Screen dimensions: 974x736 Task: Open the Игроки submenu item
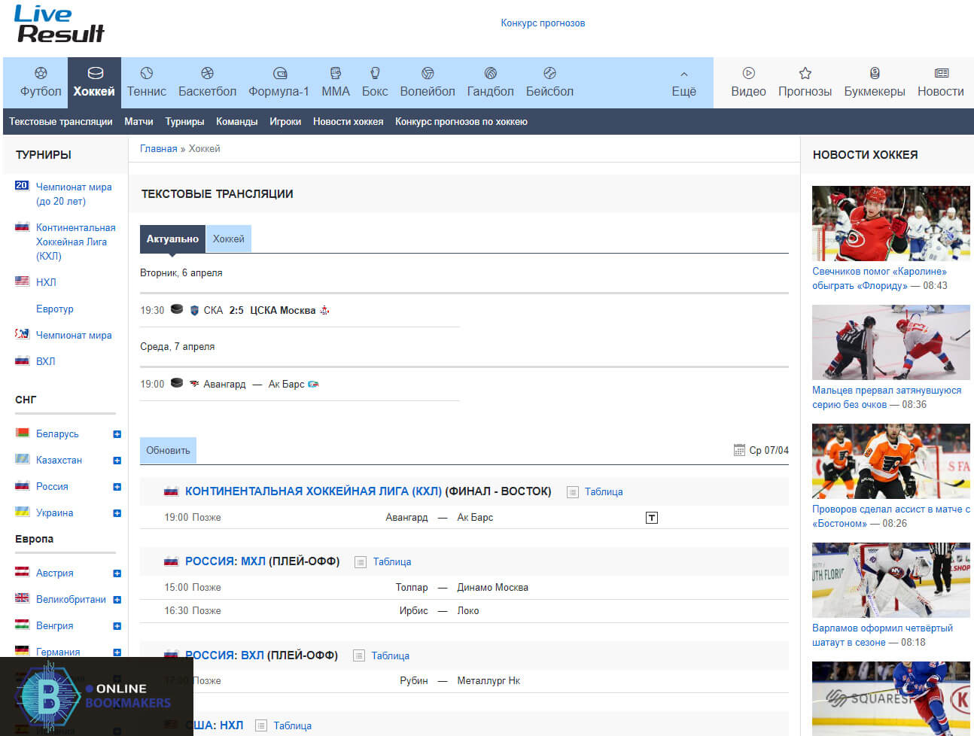pos(285,122)
